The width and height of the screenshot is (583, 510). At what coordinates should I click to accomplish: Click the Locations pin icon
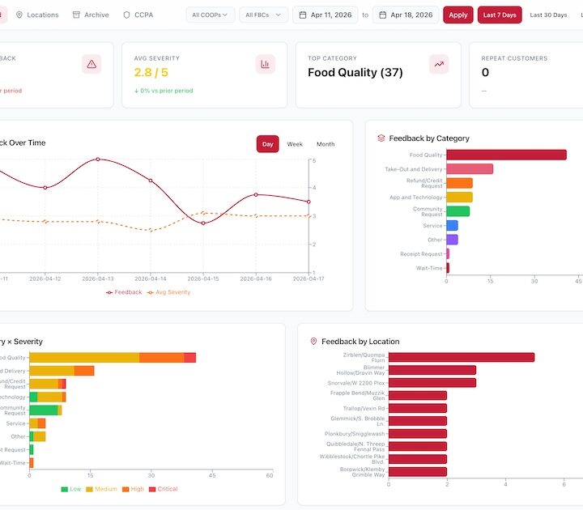[19, 15]
